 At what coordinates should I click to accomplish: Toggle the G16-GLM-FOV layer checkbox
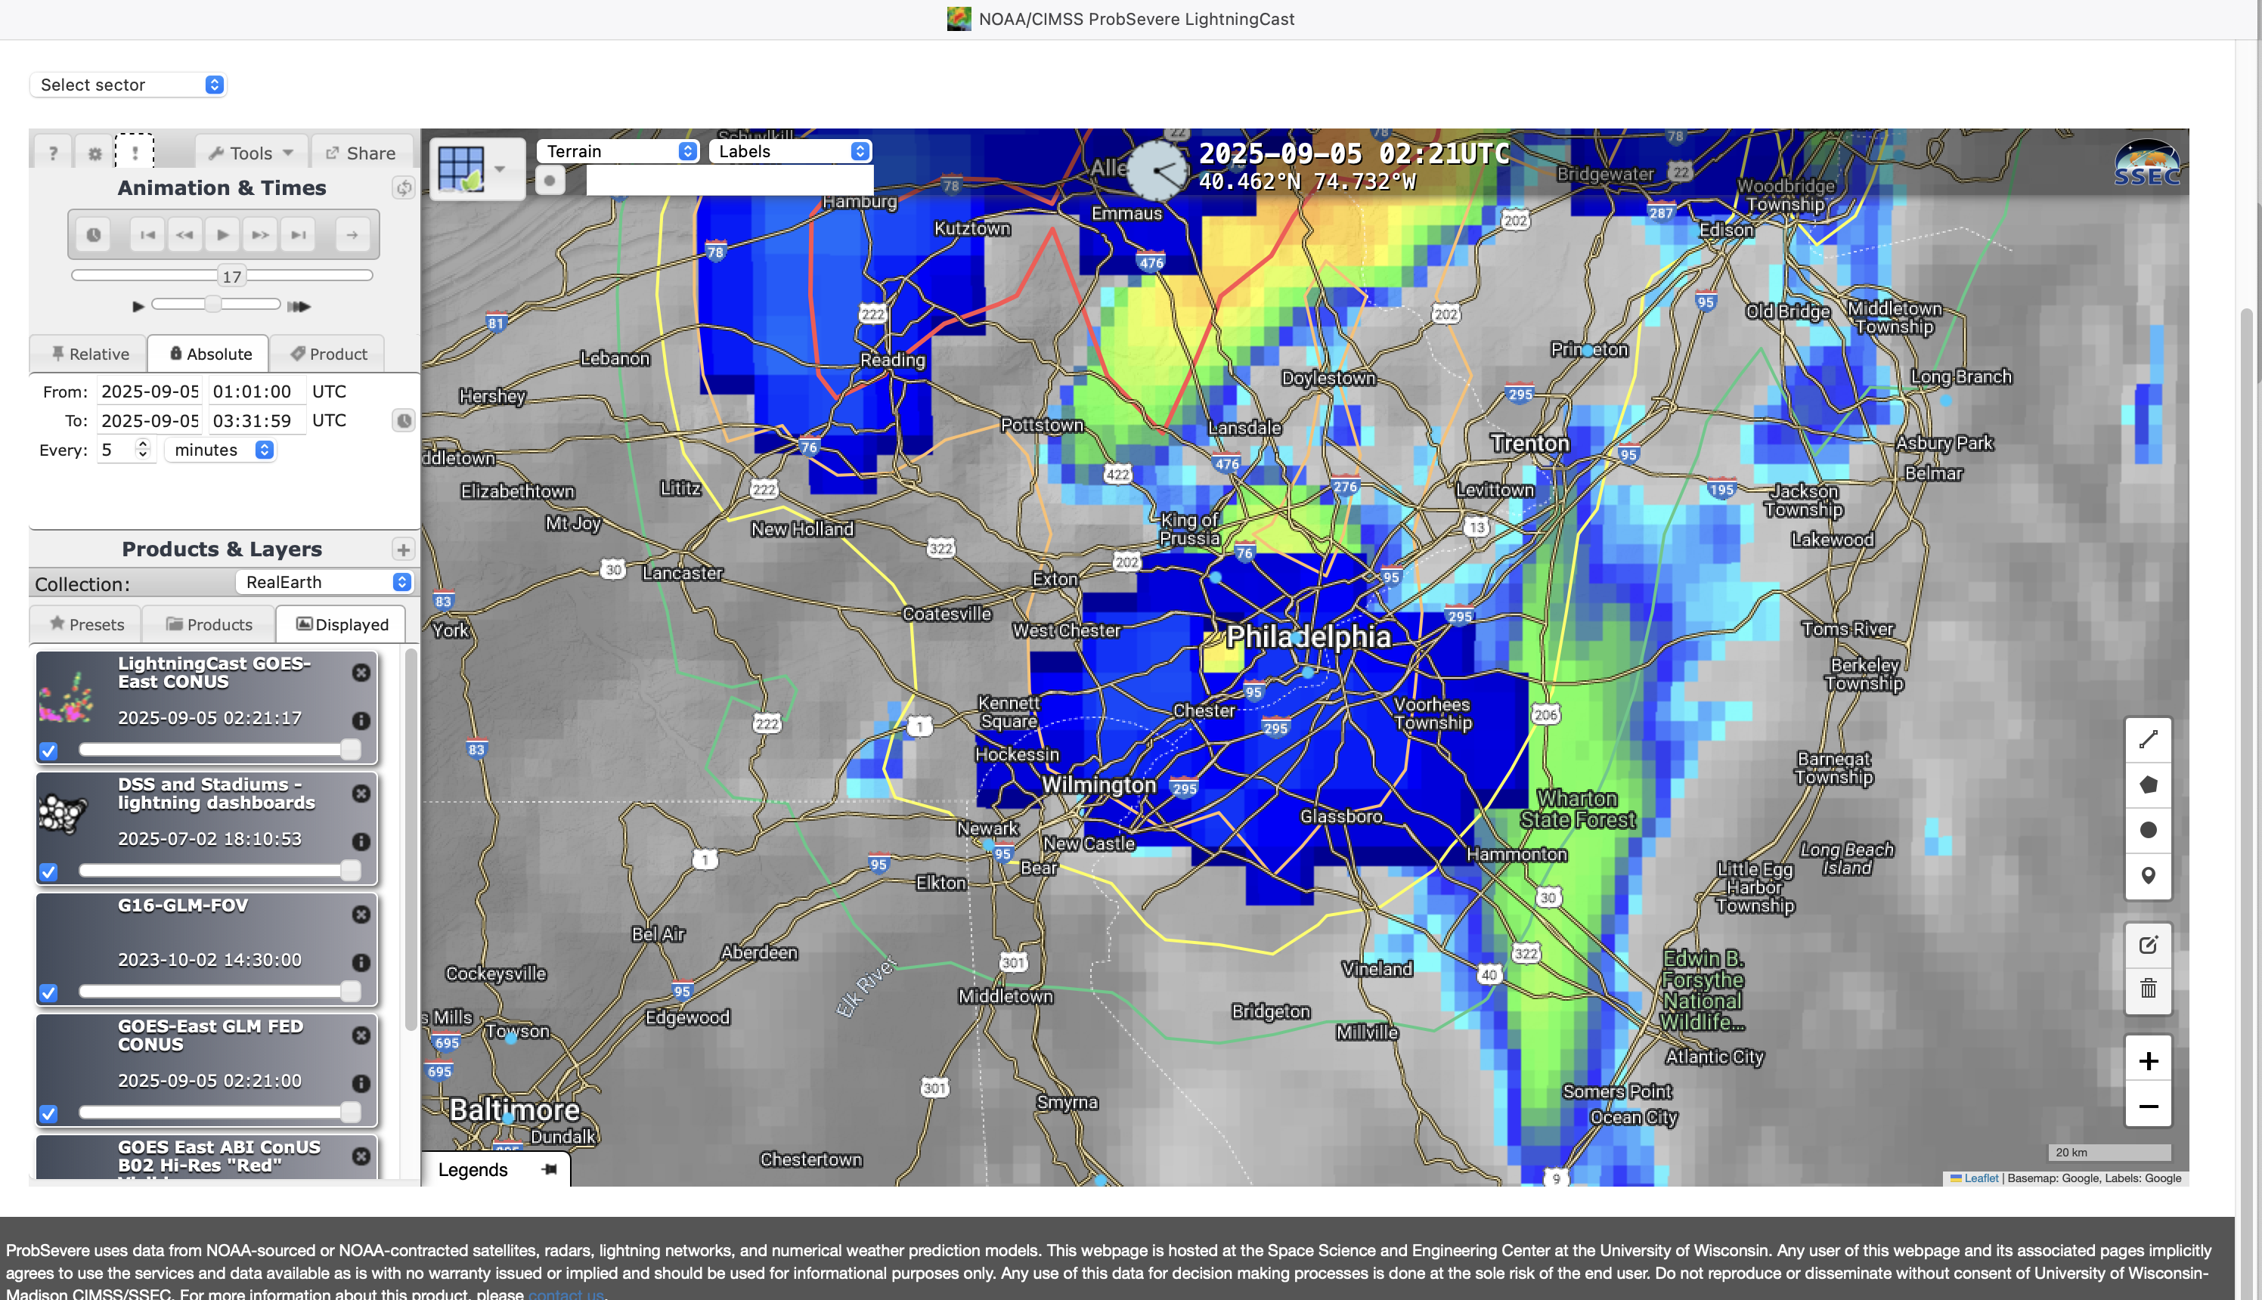49,993
